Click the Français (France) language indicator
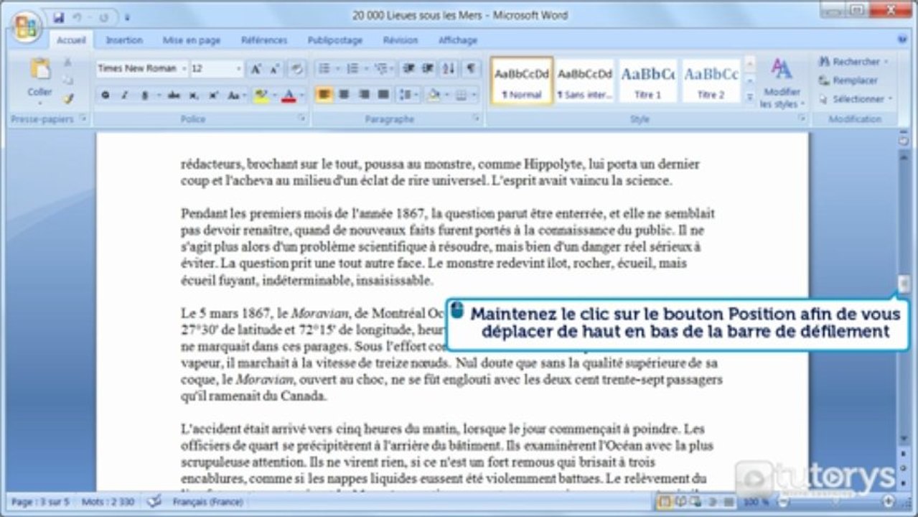The width and height of the screenshot is (918, 517). (207, 502)
